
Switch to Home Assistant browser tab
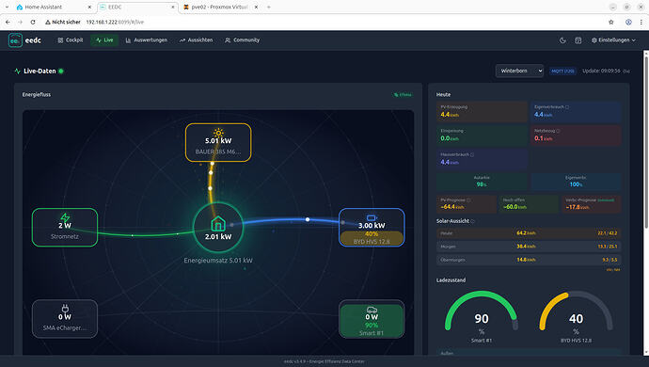[53, 7]
